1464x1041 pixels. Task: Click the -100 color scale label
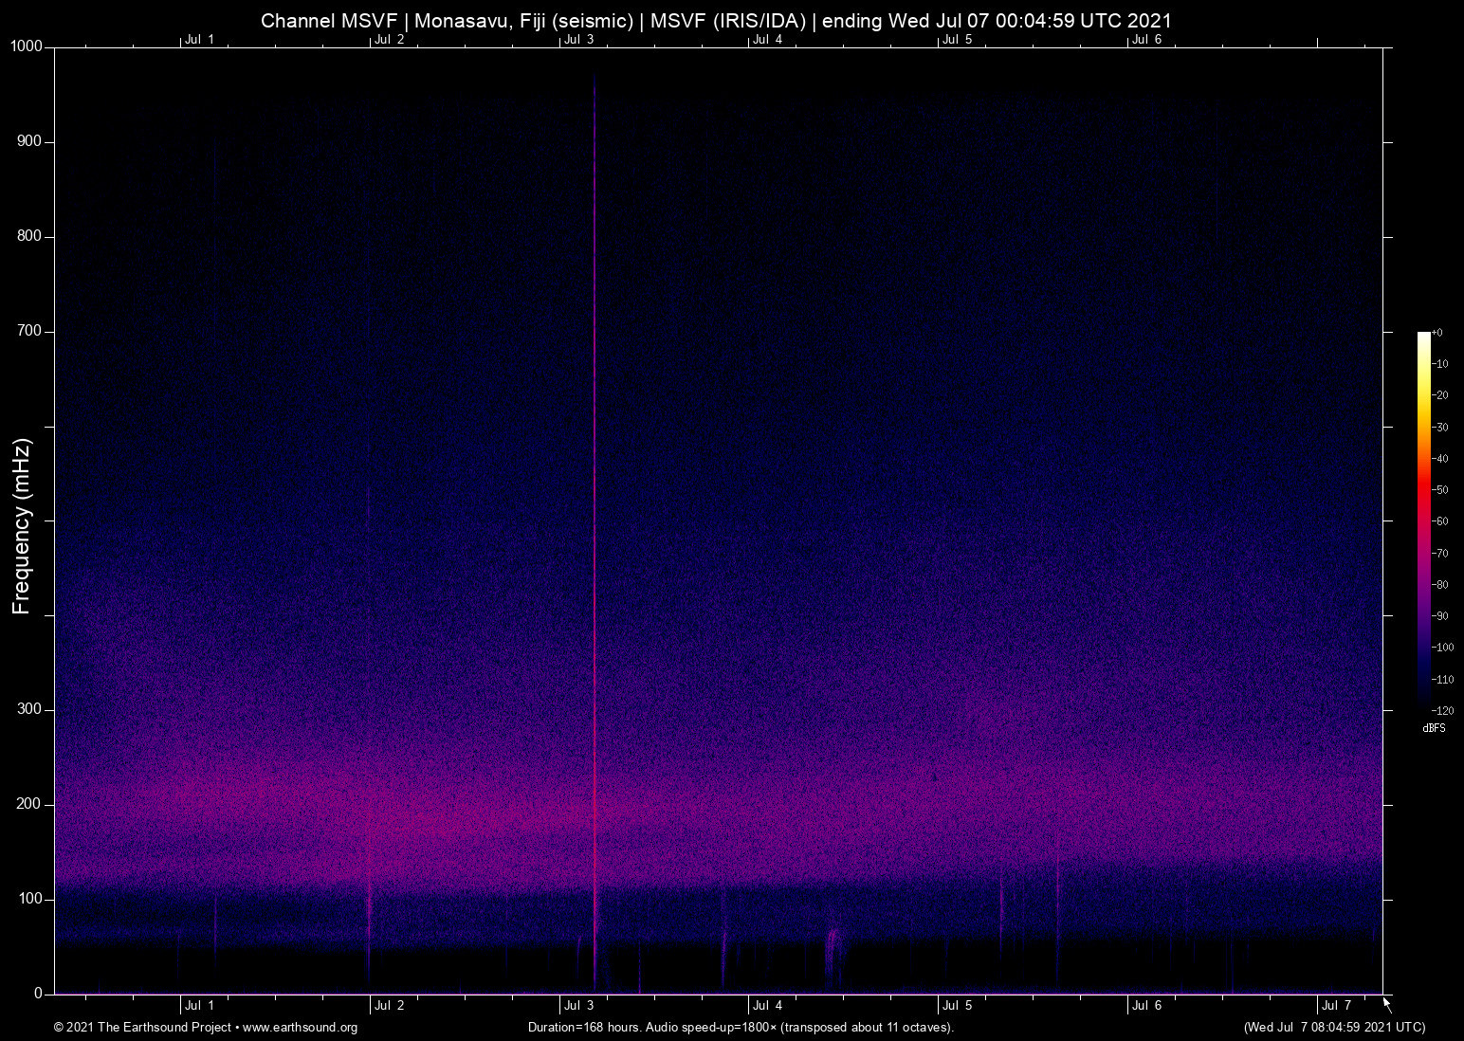coord(1442,648)
